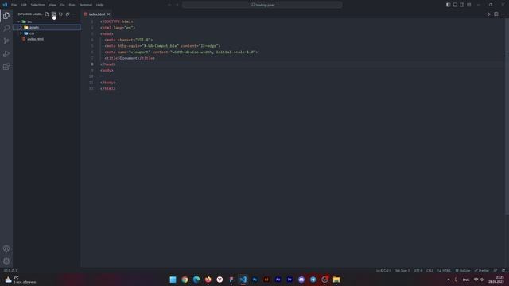Click the feedback icon in status bar
Image resolution: width=509 pixels, height=286 pixels.
pyautogui.click(x=495, y=270)
